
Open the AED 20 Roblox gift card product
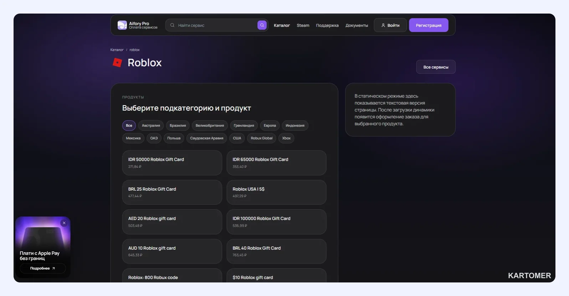click(172, 222)
